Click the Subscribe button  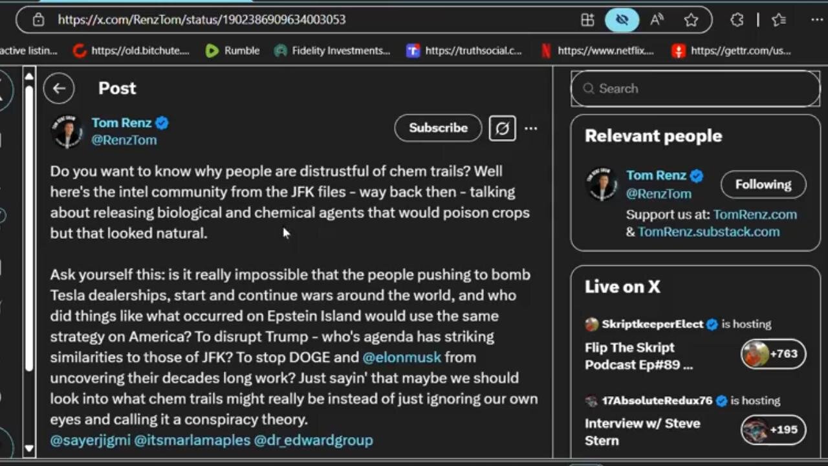pyautogui.click(x=438, y=128)
